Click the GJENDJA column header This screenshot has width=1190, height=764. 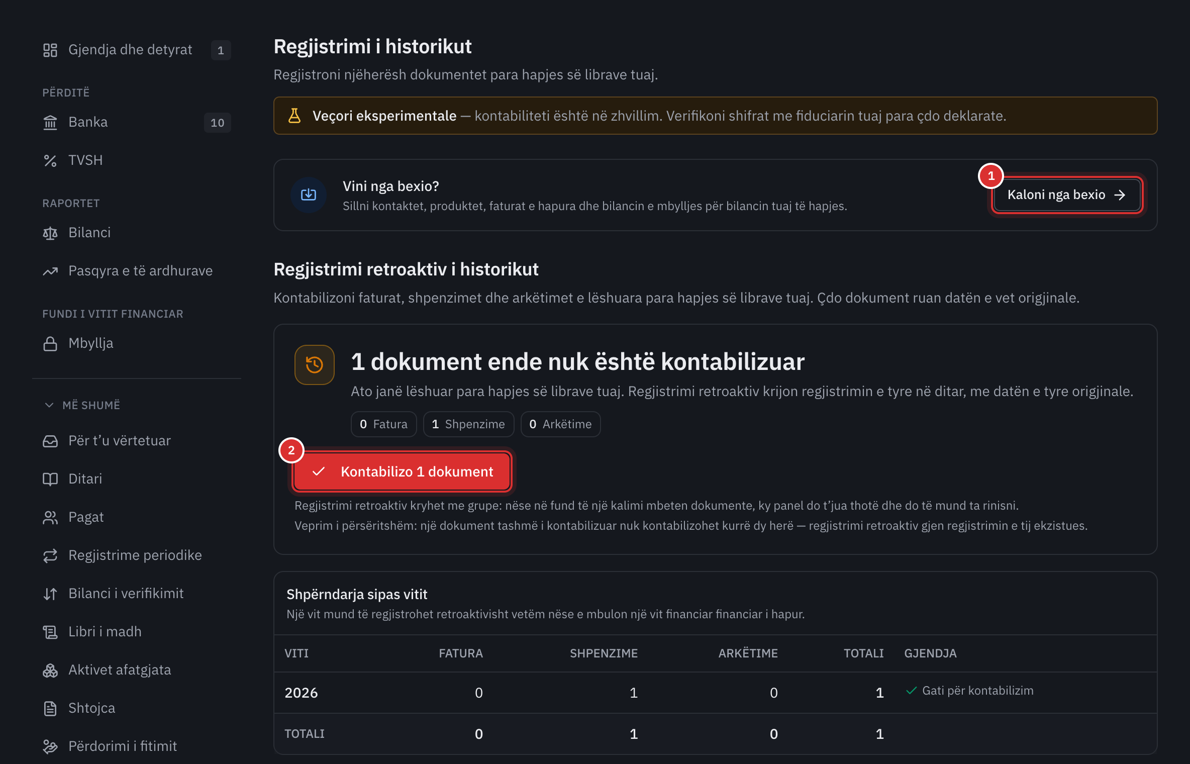(930, 653)
